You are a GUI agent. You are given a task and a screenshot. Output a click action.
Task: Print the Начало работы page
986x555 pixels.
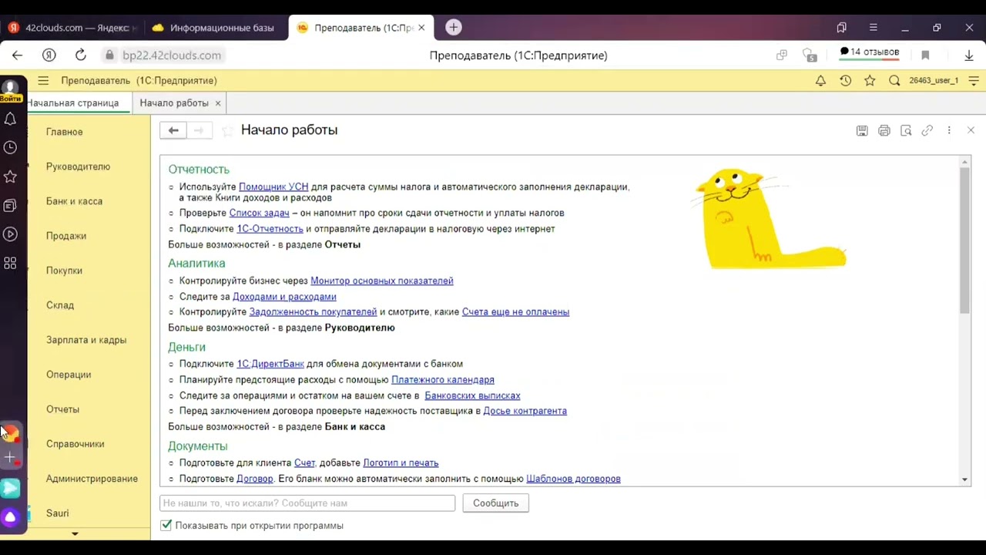(x=884, y=131)
